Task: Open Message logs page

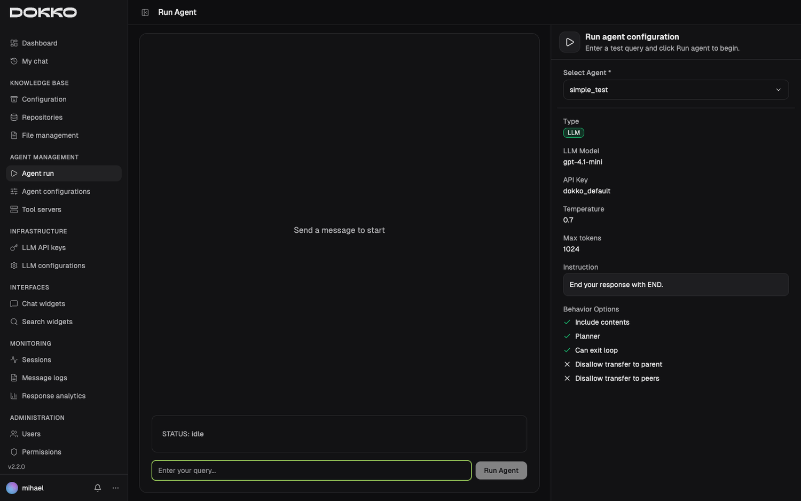Action: (64, 378)
